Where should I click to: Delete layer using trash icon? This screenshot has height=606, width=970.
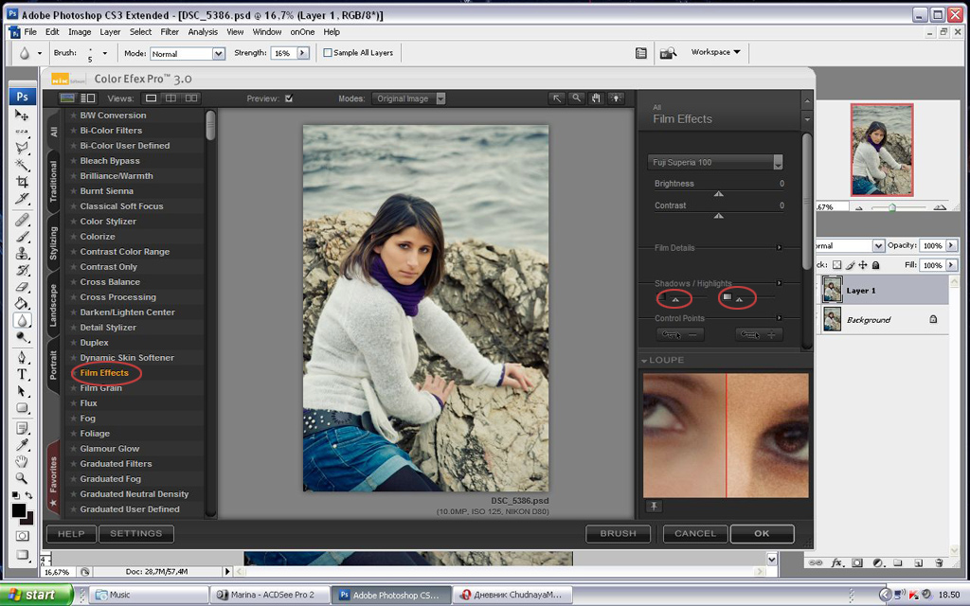pos(939,563)
